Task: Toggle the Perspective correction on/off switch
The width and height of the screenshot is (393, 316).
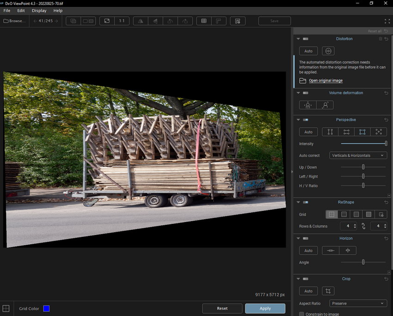Action: pos(306,120)
